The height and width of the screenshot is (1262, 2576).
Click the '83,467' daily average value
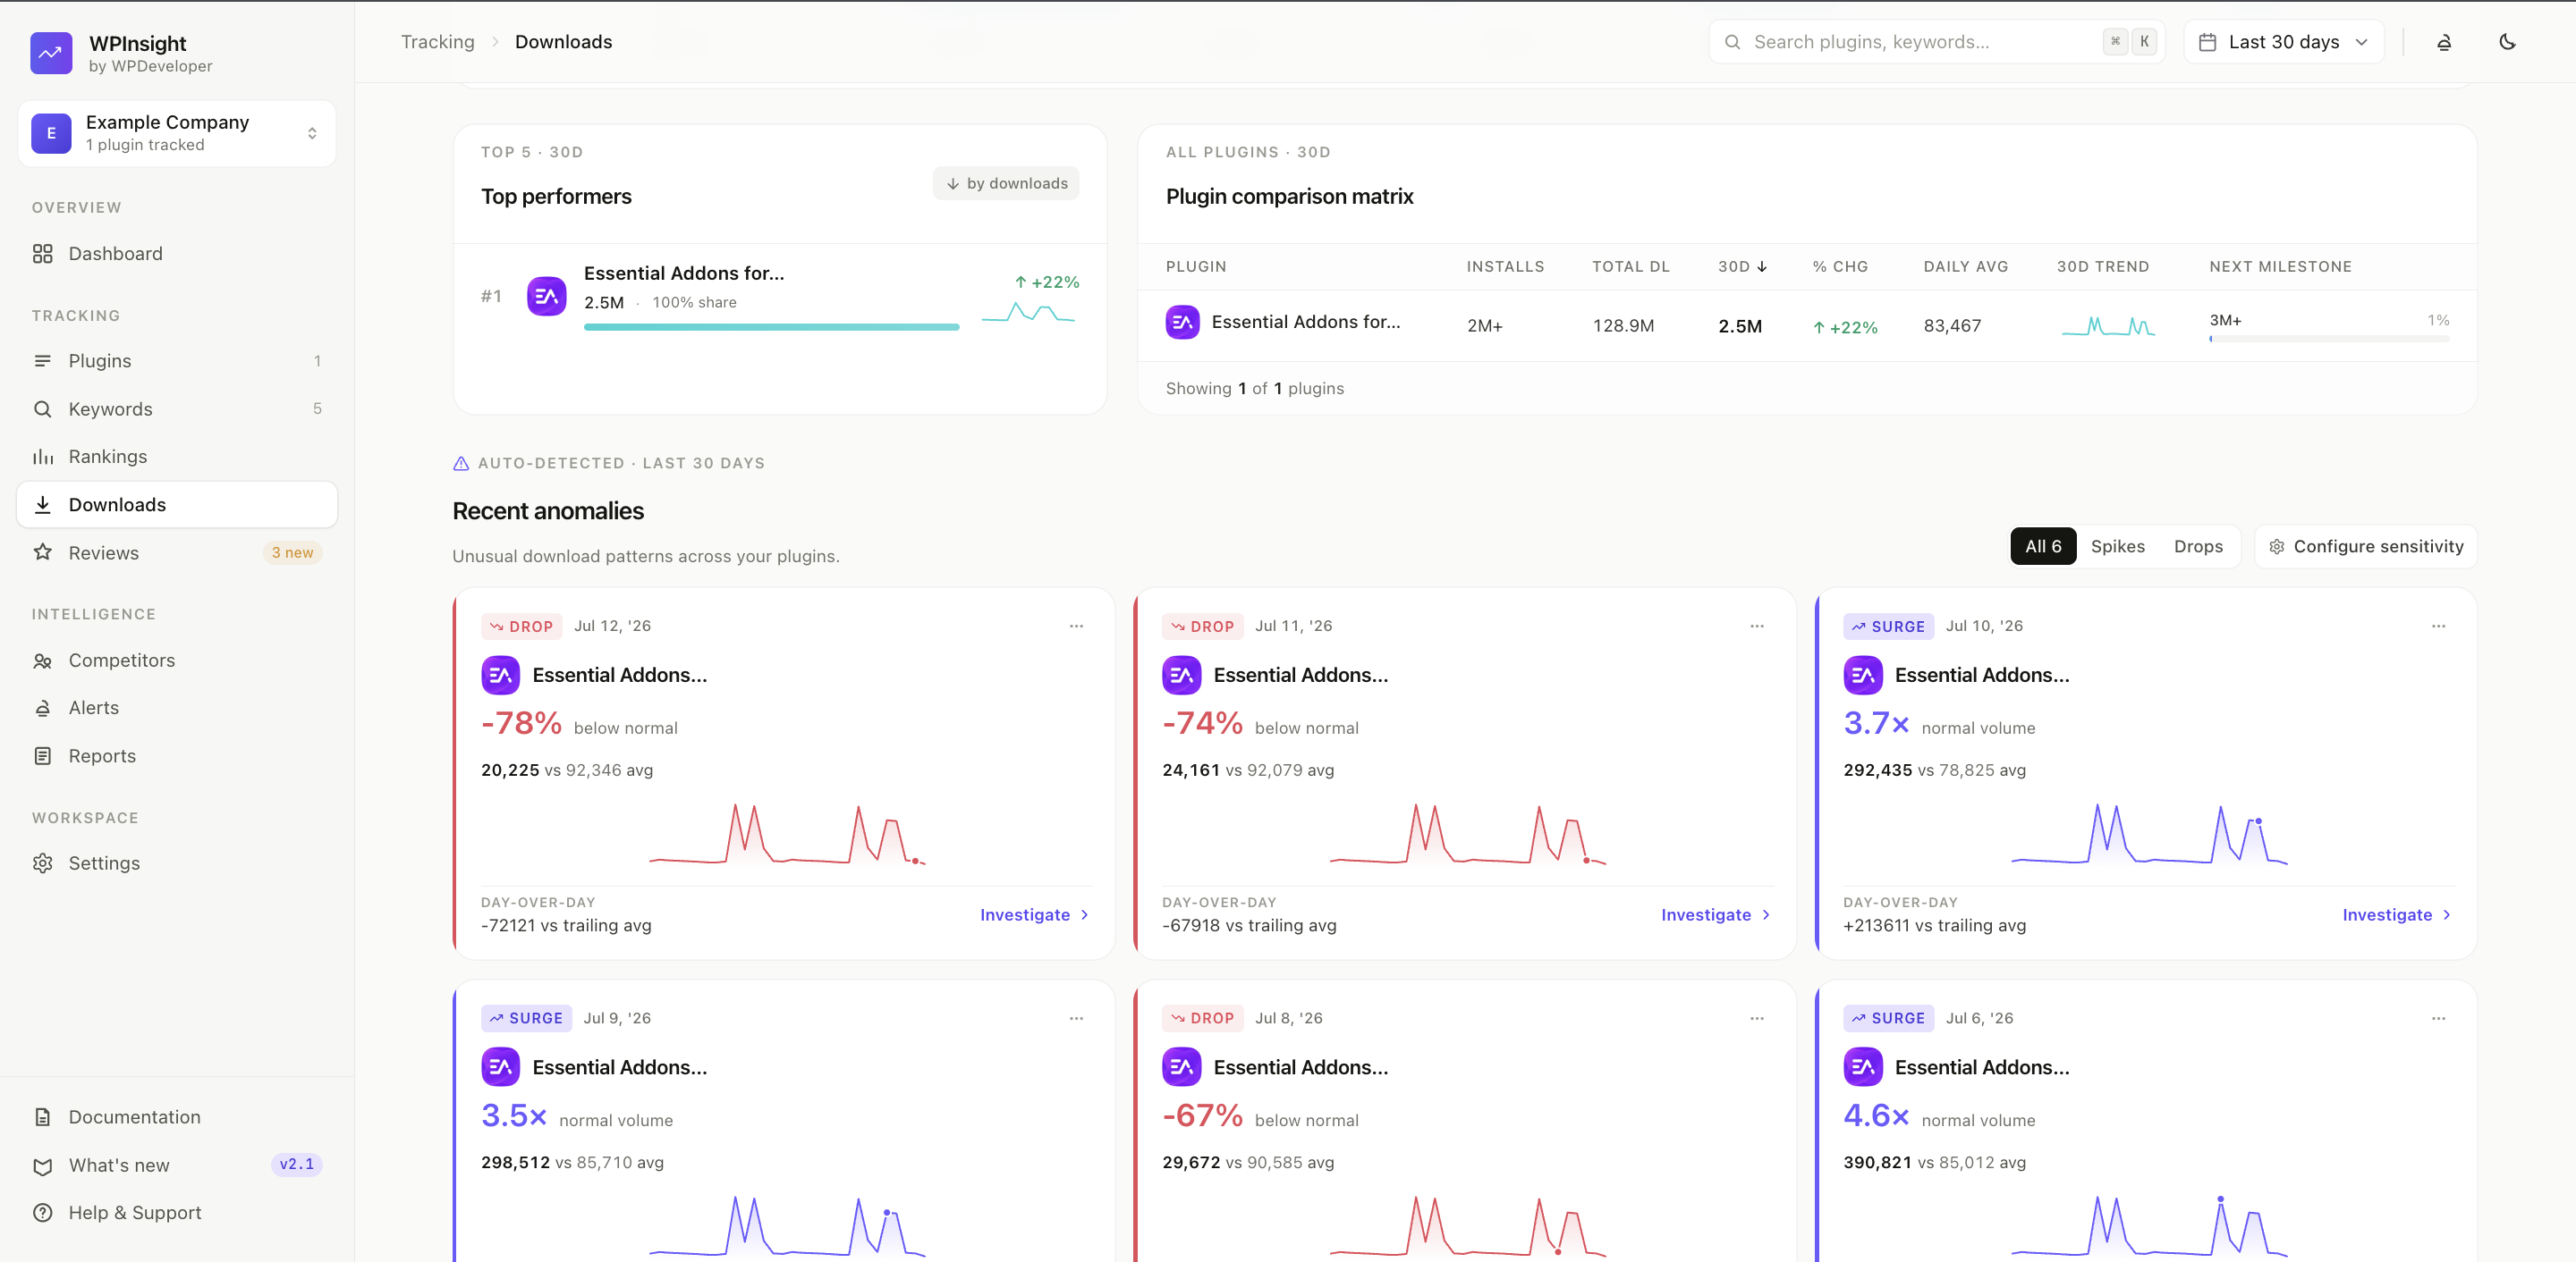click(1952, 325)
